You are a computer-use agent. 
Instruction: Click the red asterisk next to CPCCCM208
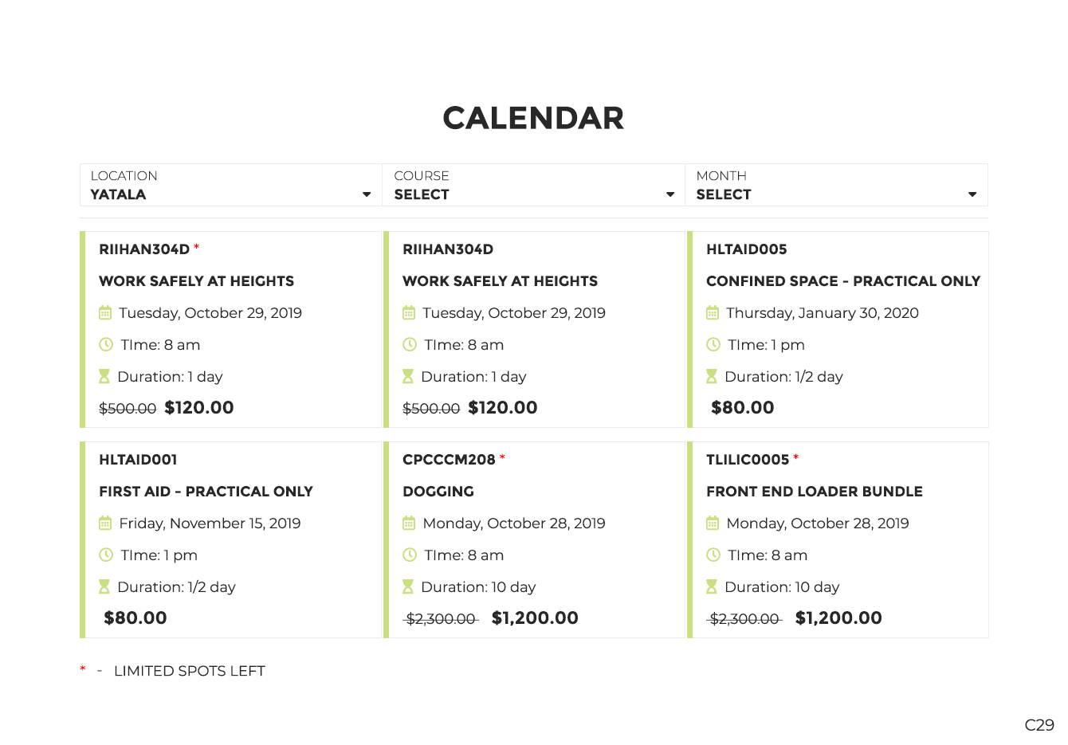pyautogui.click(x=502, y=457)
